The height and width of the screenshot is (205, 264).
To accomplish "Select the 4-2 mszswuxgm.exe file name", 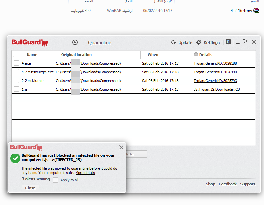I will tap(37, 72).
